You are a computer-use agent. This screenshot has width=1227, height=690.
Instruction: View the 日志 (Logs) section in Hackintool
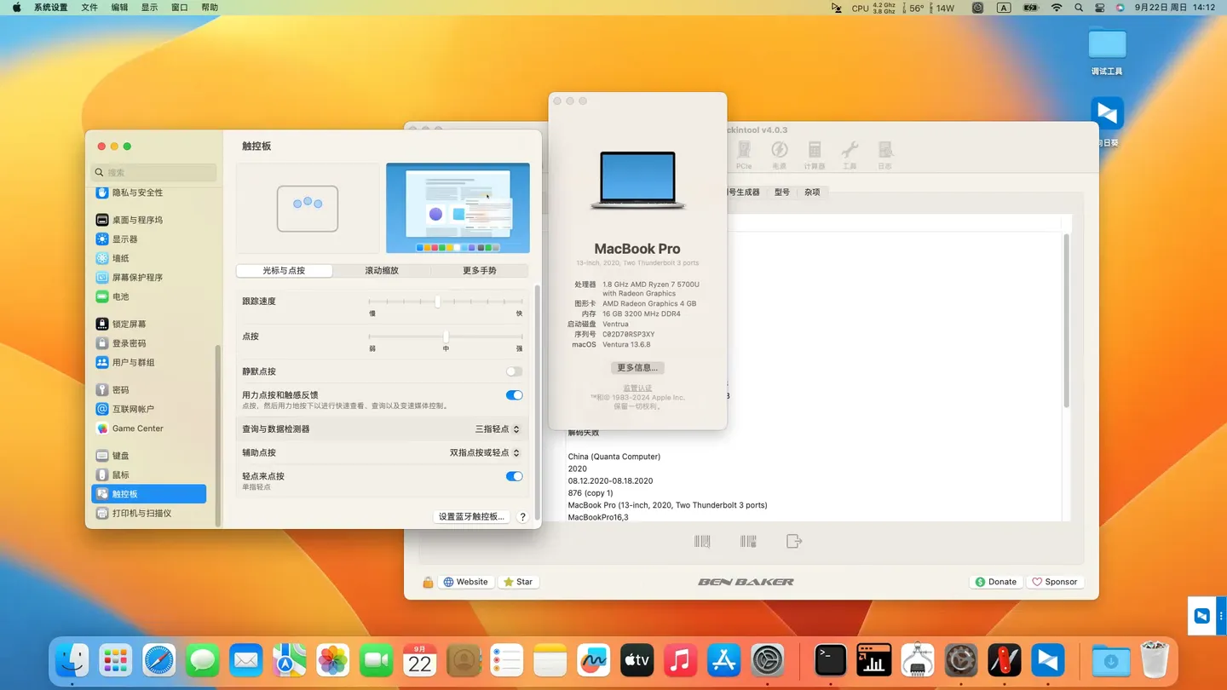884,154
